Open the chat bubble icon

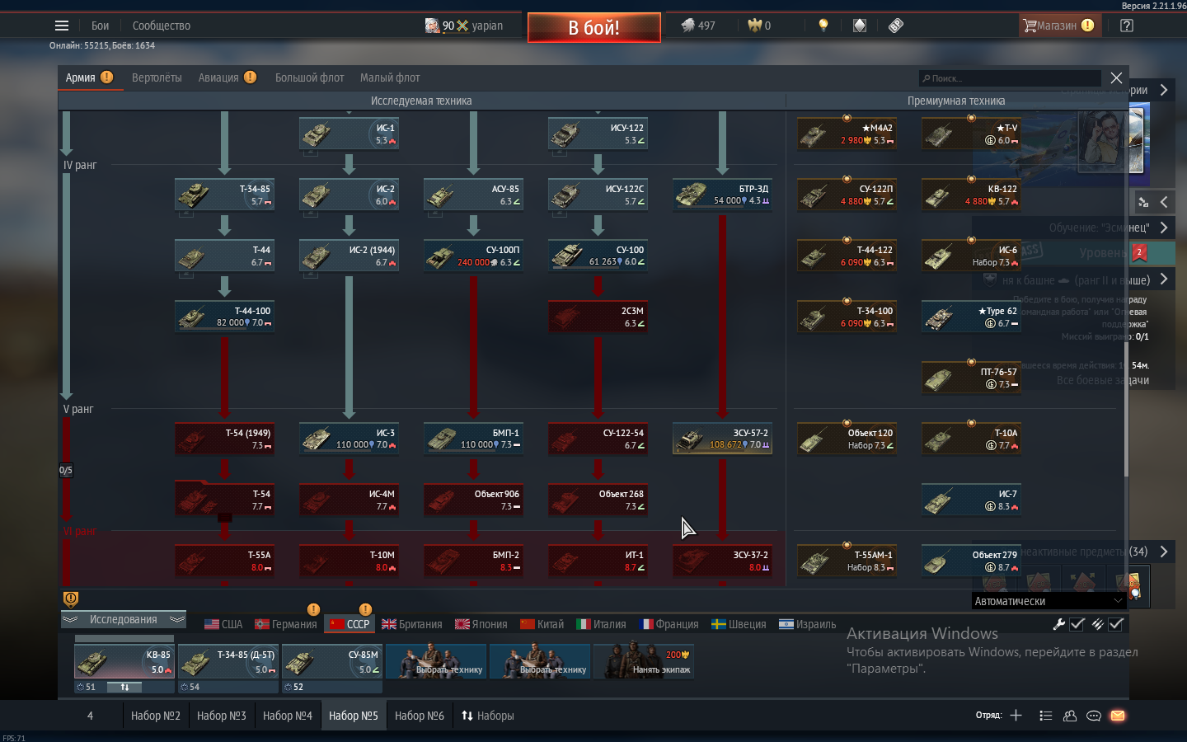[1094, 716]
